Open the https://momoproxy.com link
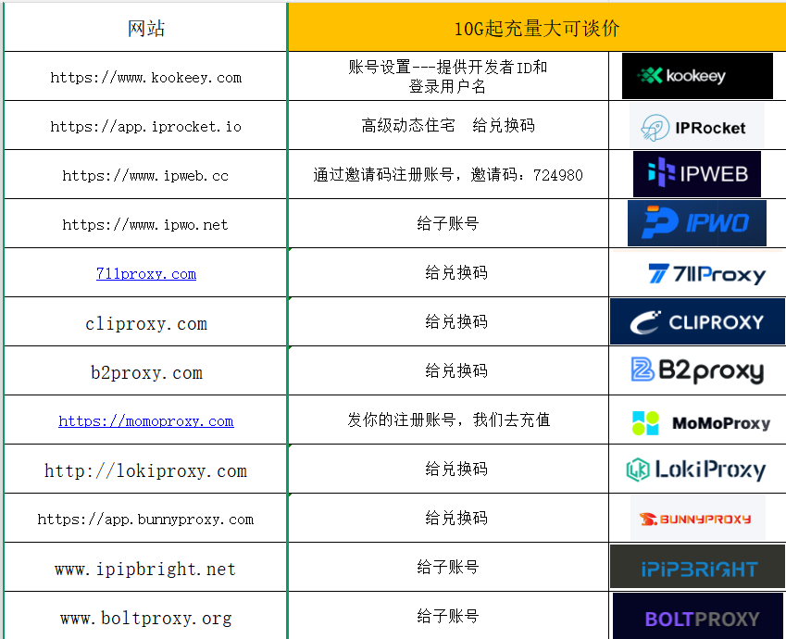The height and width of the screenshot is (639, 786). tap(146, 420)
